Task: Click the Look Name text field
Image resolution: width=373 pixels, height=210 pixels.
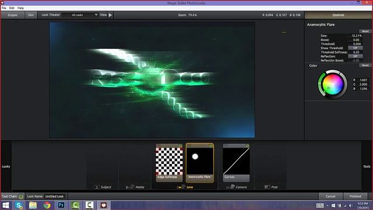Action: pyautogui.click(x=54, y=197)
